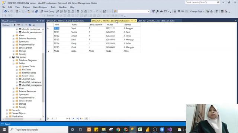Image resolution: width=238 pixels, height=133 pixels.
Task: Show the Diagram pane icon
Action: tap(175, 11)
